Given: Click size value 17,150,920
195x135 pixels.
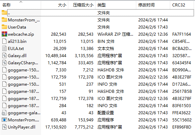Looking at the screenshot, I should tap(56, 127).
